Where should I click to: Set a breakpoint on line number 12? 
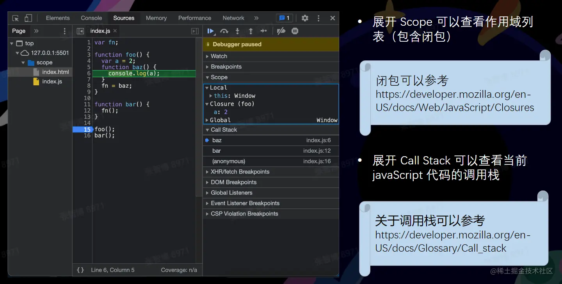(x=87, y=111)
